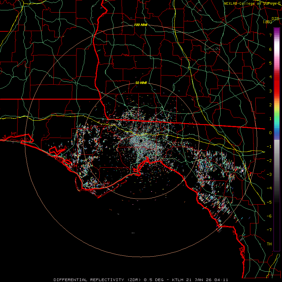Viewport: 282px width, 282px height.
Task: Click the '4' value on the color scale
Action: (x=270, y=77)
